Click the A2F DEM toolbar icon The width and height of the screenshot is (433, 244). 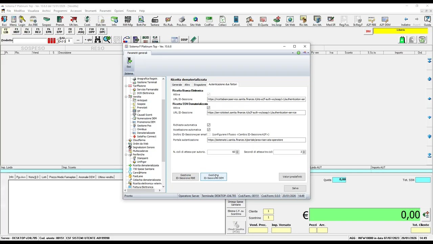pos(385,21)
